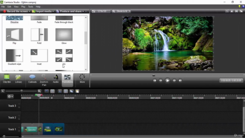
Task: Click the Cut scissors tool
Action: (60, 91)
